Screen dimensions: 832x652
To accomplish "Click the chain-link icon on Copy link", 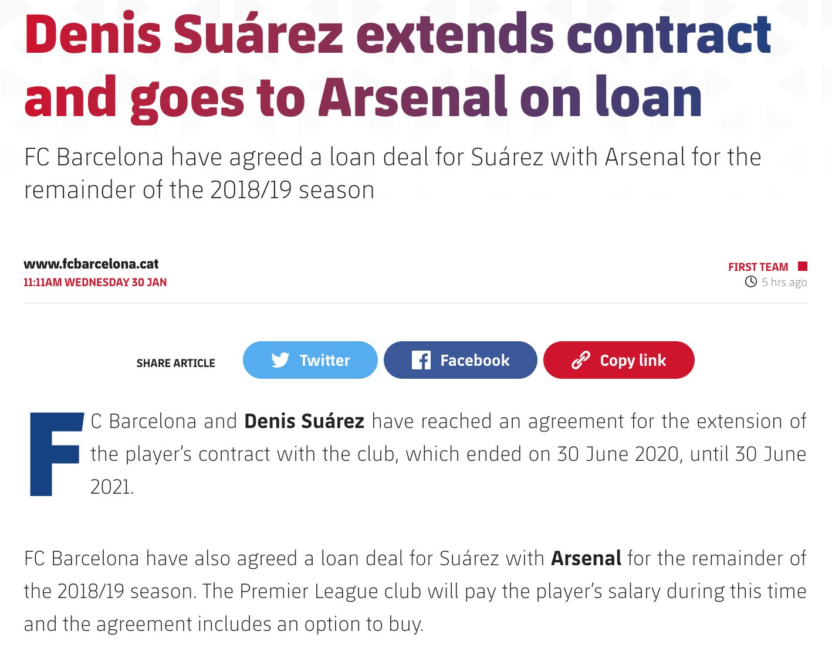I will tap(581, 360).
